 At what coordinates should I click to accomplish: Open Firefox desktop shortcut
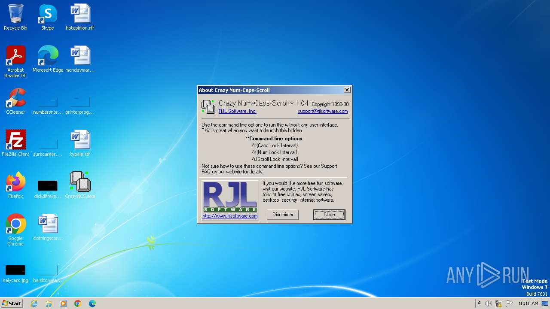click(15, 185)
